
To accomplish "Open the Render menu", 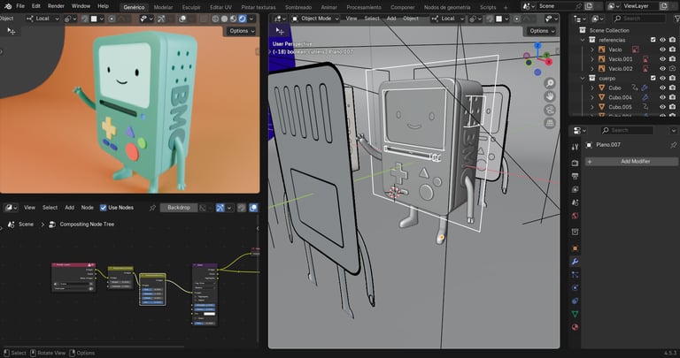I will [56, 6].
